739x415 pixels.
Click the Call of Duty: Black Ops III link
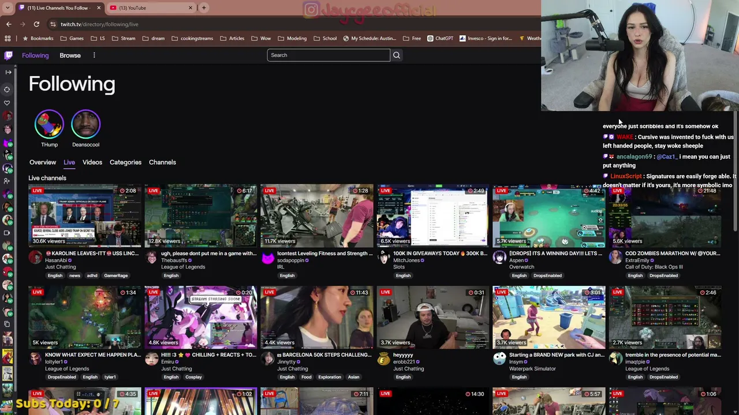[654, 267]
